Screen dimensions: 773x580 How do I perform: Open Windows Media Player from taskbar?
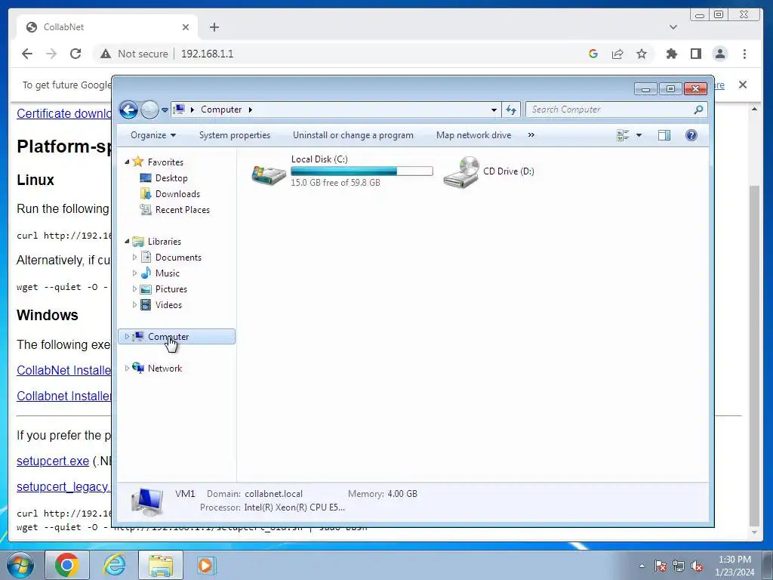(205, 565)
